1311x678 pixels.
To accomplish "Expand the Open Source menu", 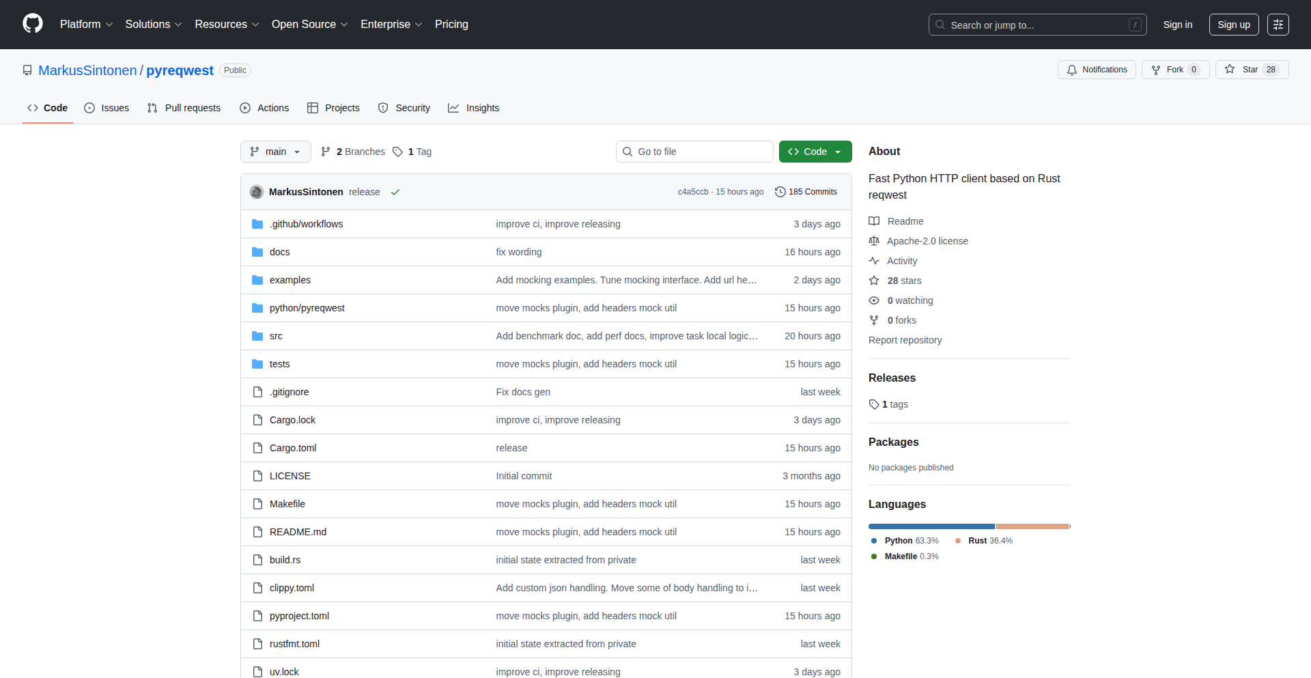I will tap(309, 25).
